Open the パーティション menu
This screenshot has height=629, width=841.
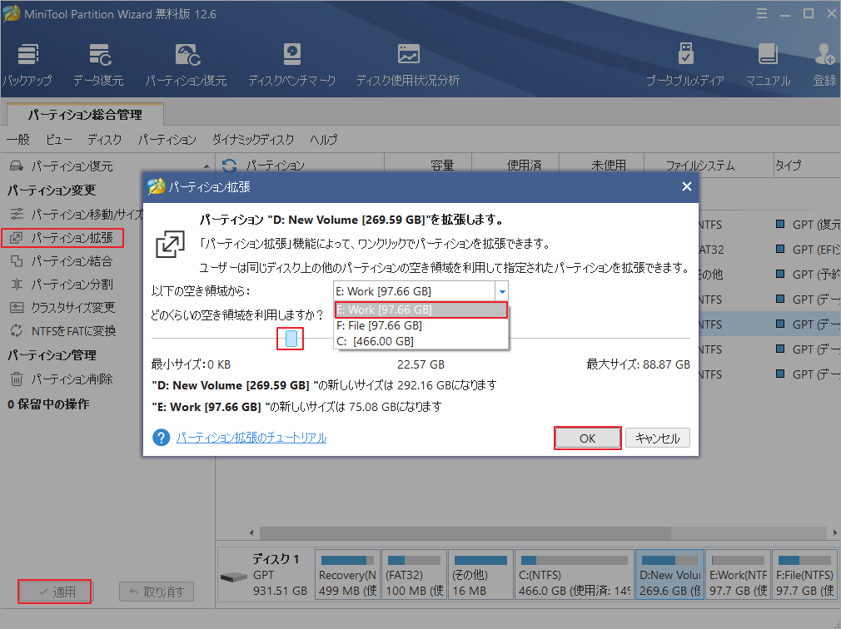(167, 140)
